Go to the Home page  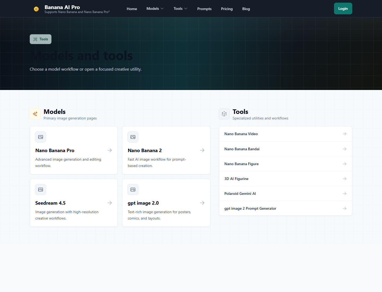132,9
